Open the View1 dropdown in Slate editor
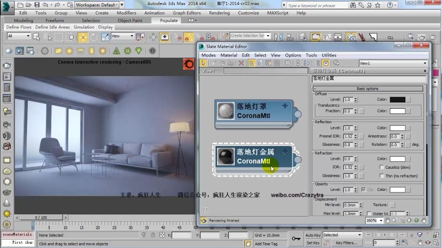This screenshot has height=248, width=442. (393, 63)
